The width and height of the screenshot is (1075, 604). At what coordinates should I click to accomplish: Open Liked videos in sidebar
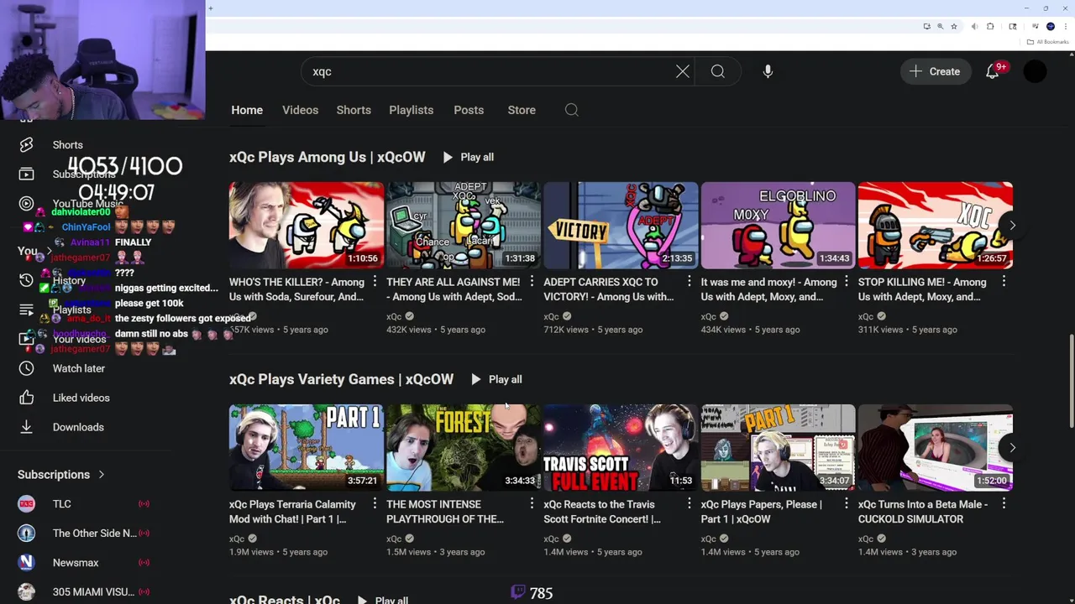(x=81, y=398)
